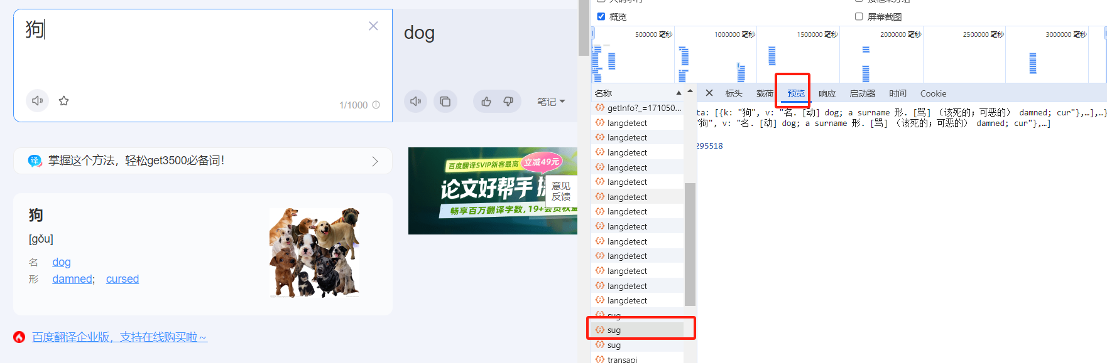This screenshot has width=1107, height=363.
Task: Click the 1500000 毫秒 timeline marker
Action: 817,34
